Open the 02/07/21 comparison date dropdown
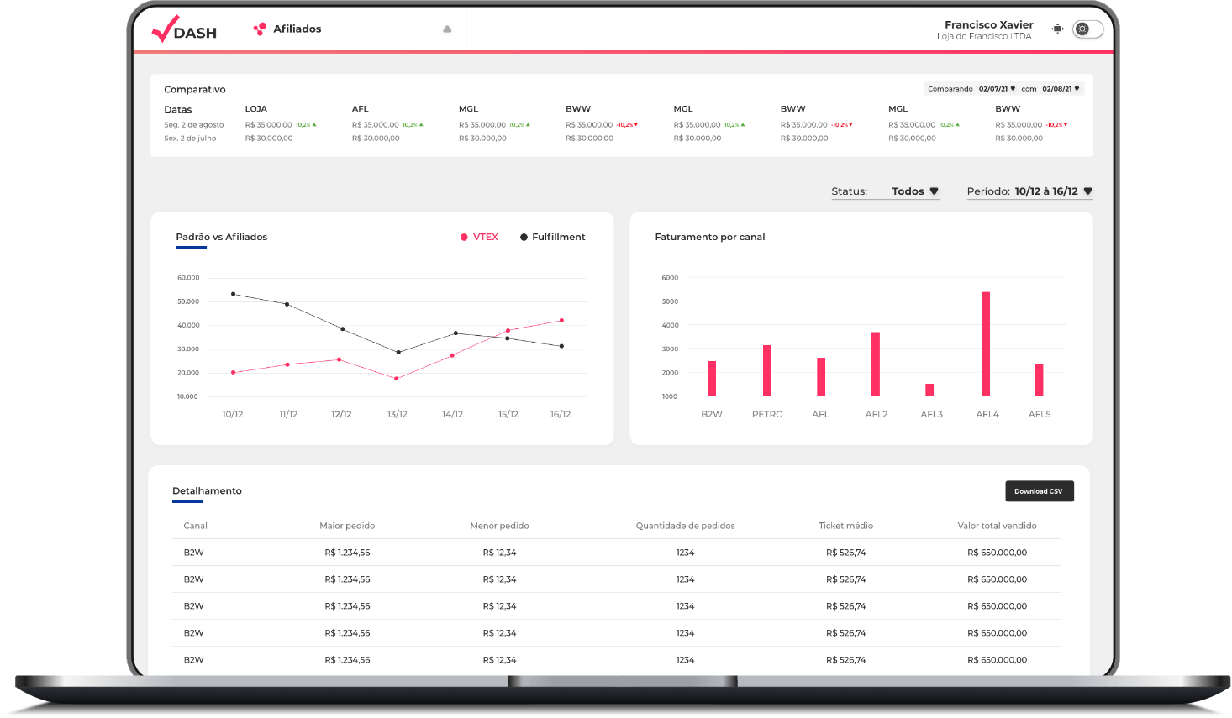The width and height of the screenshot is (1232, 718). click(x=992, y=88)
